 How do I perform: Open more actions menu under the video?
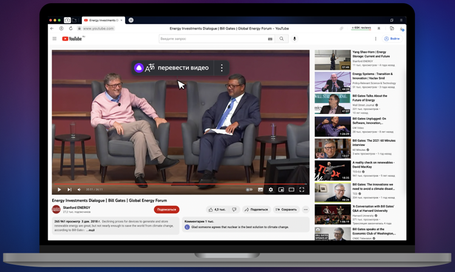pos(306,210)
